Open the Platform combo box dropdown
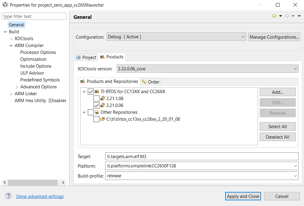The image size is (304, 206). click(x=295, y=166)
